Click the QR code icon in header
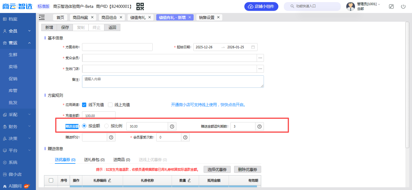 tap(140, 6)
